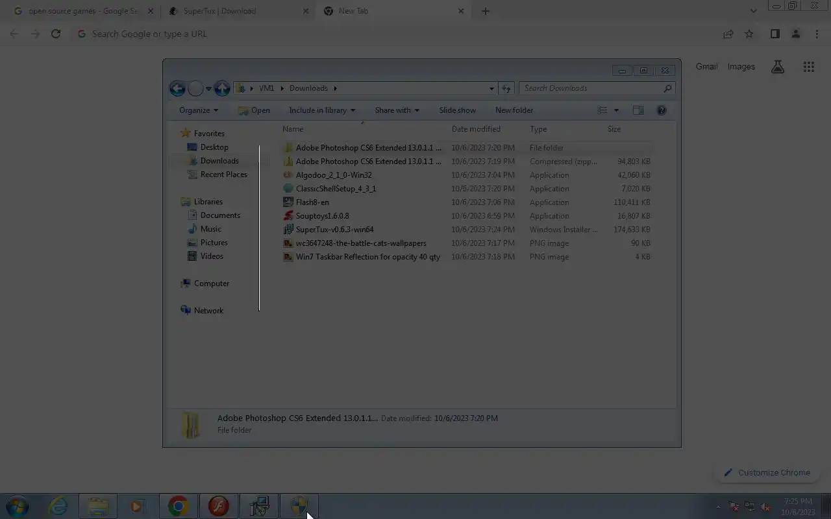
Task: Bookmark this tab with star icon
Action: [x=749, y=34]
